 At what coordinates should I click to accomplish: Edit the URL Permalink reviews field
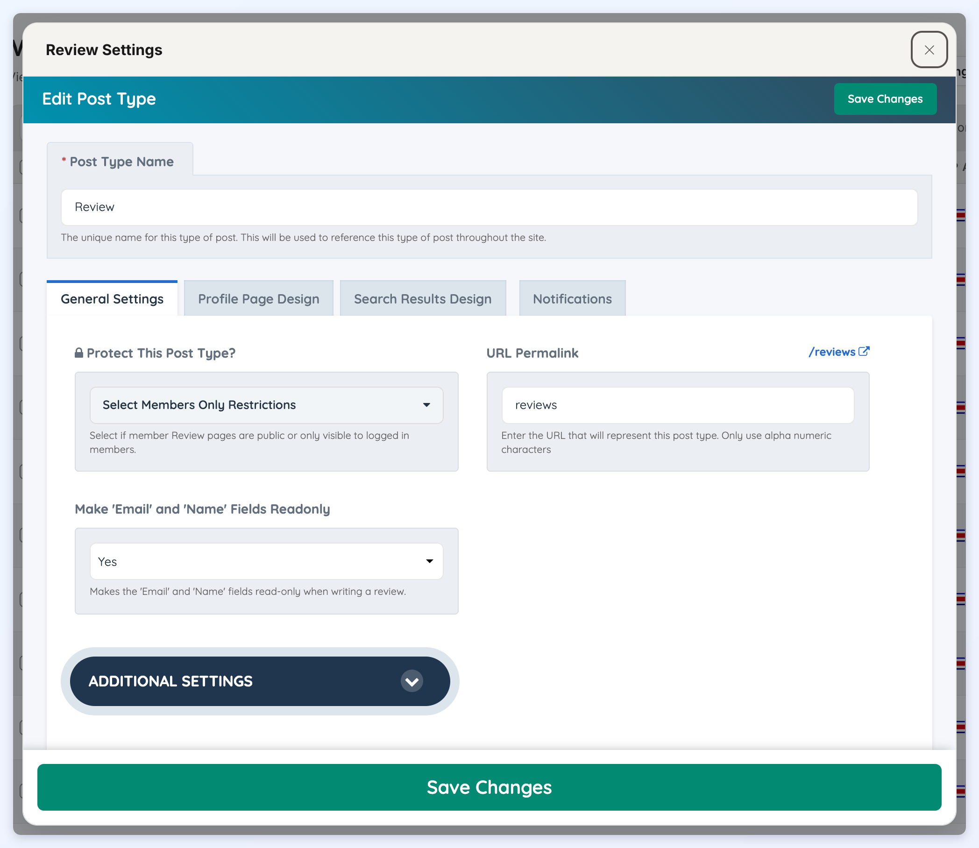678,405
